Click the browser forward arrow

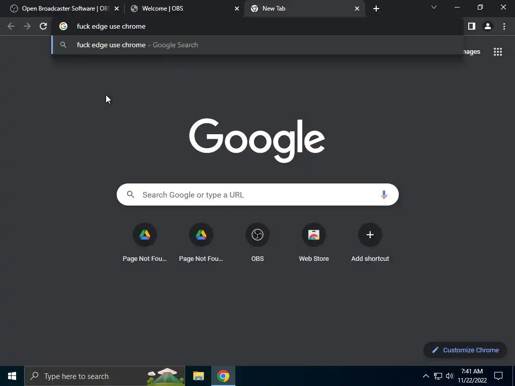click(27, 26)
